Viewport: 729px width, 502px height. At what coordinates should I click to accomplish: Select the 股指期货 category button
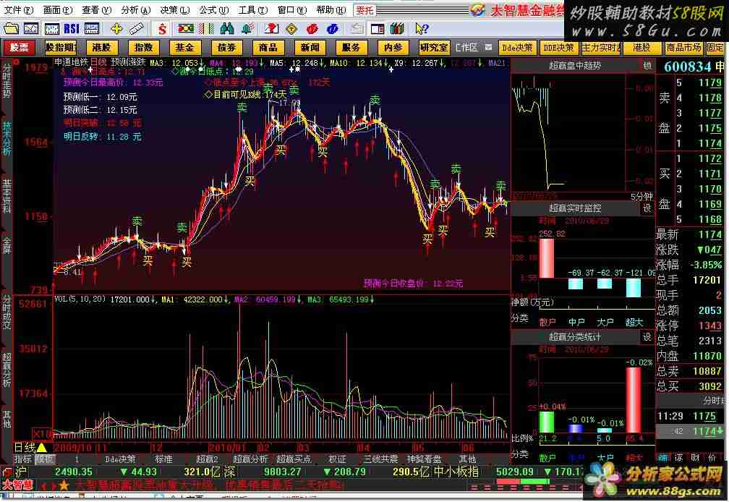[x=61, y=48]
